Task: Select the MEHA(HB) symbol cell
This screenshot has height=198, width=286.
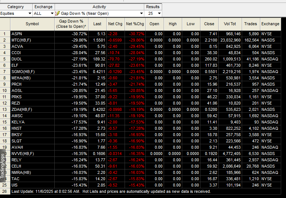Action: 32,78
